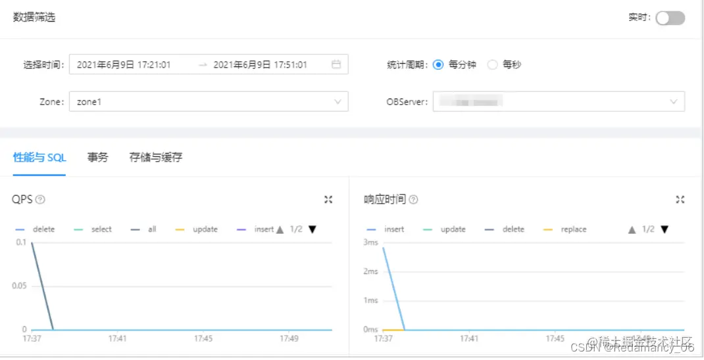Screen dimensions: 704x360
Task: Click the 统计周期 label
Action: (408, 64)
